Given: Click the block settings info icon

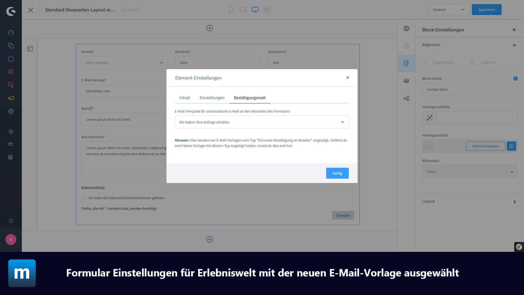Looking at the screenshot, I should coord(515,78).
